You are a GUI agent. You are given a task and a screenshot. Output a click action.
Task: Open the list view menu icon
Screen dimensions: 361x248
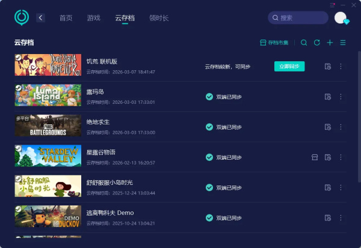[x=343, y=43]
